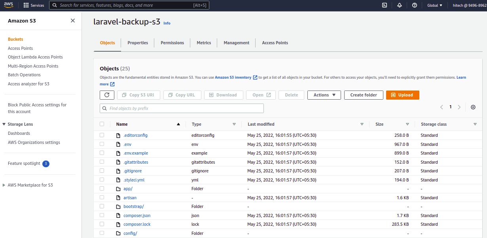This screenshot has height=238, width=487.
Task: Click the Create folder button
Action: tap(364, 95)
